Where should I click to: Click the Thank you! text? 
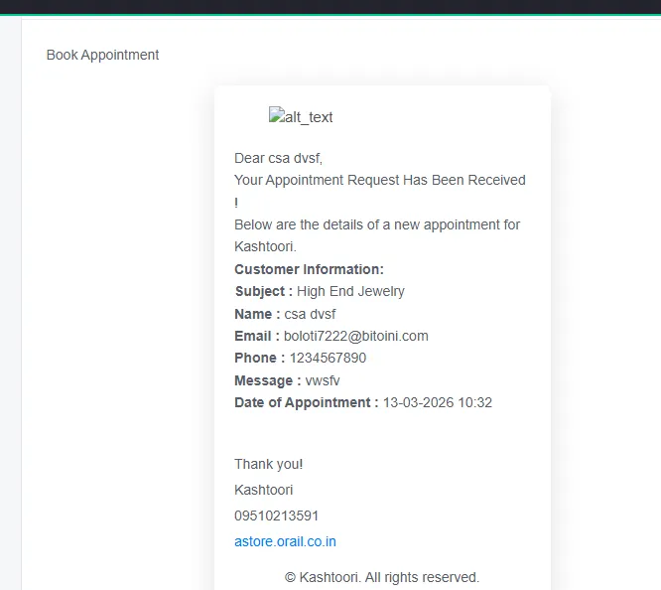(269, 464)
